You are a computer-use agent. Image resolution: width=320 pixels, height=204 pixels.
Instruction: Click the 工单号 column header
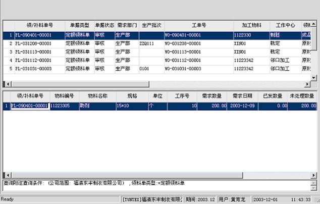(197, 25)
